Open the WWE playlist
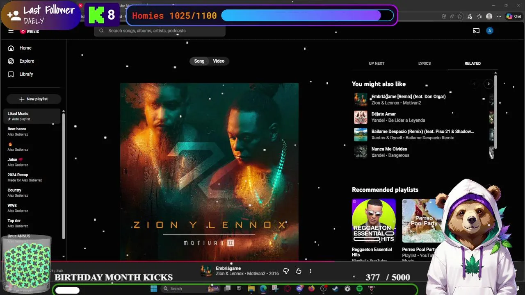The width and height of the screenshot is (525, 295). click(33, 208)
